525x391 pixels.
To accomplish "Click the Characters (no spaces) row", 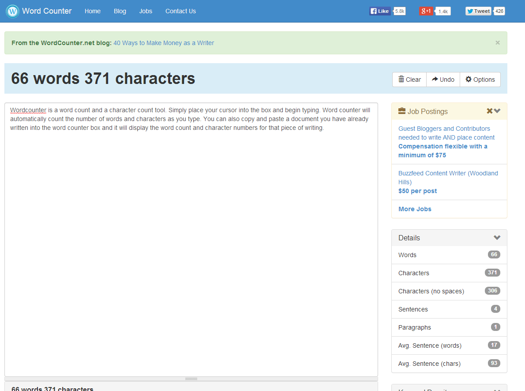I will 449,291.
